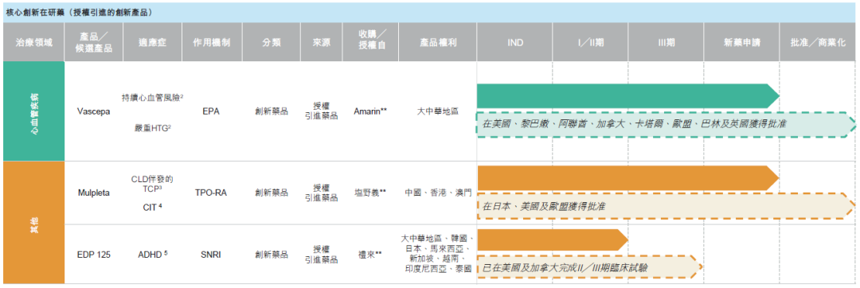Select the 塩野義** licensor cell
Screen dimensions: 860x288
(x=370, y=193)
